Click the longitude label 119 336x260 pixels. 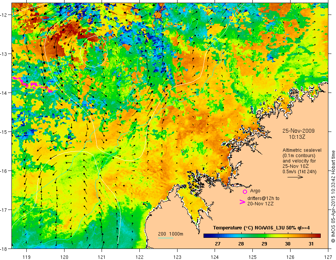click(27, 257)
